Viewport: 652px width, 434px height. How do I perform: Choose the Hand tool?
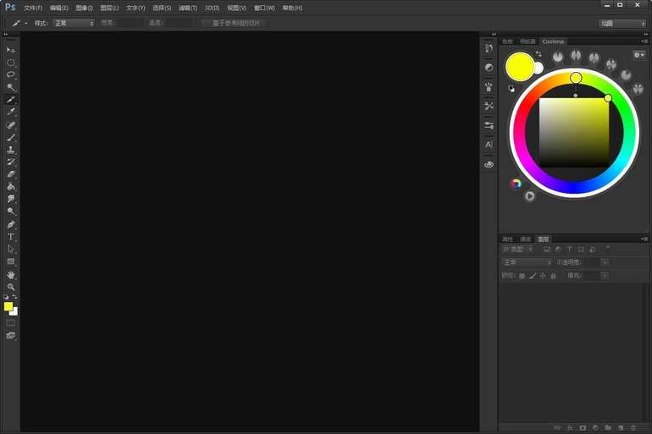pyautogui.click(x=11, y=275)
